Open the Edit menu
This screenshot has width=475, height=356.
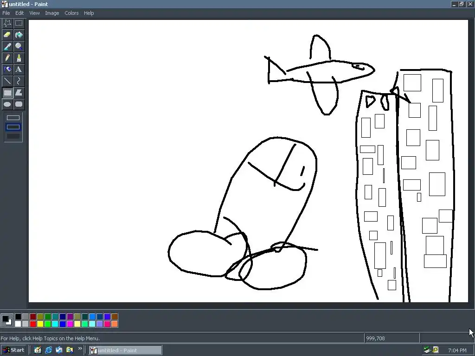coord(19,13)
